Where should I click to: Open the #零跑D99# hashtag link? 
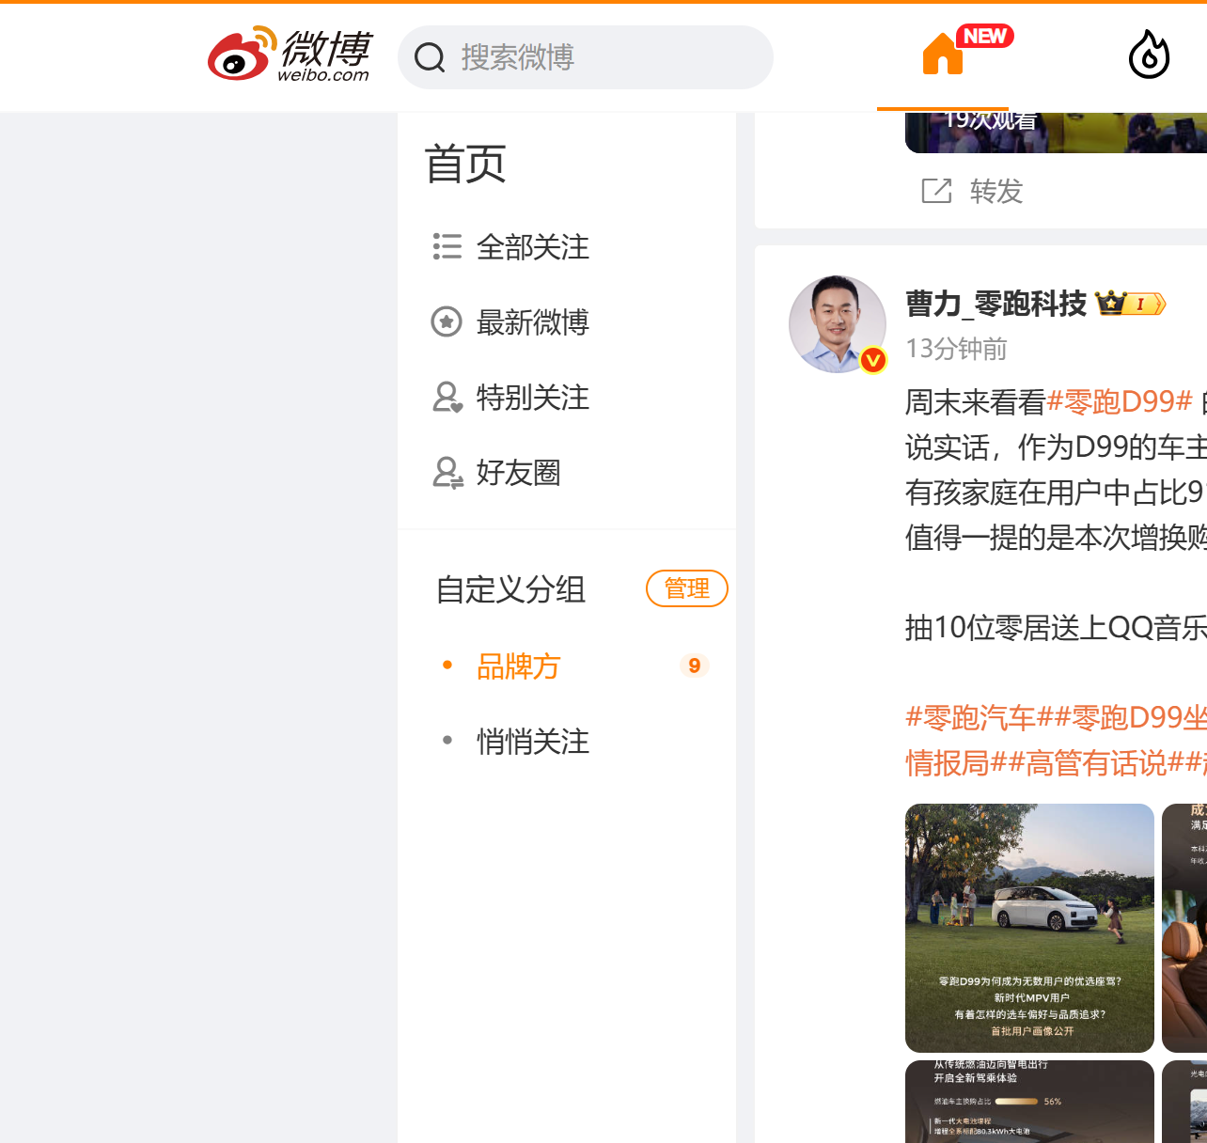pos(1120,402)
